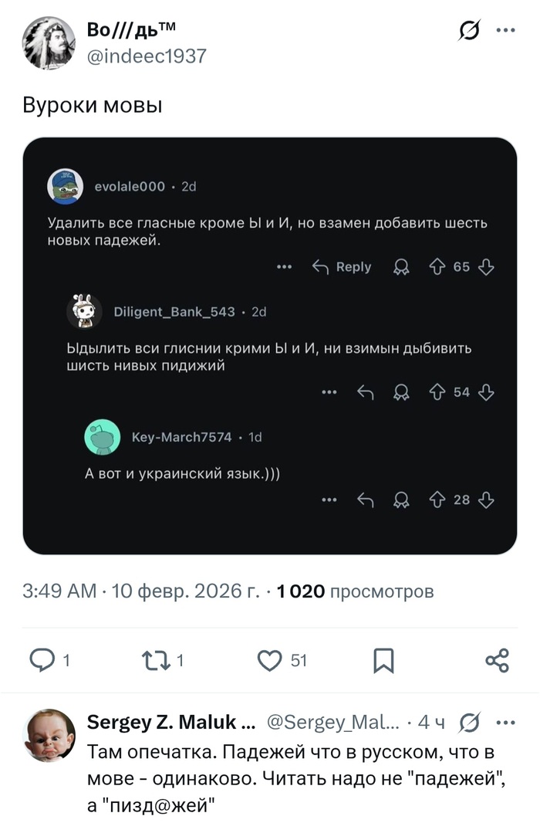Click the award icon on Diligent_Bank_543's comment
The image size is (540, 823).
click(401, 392)
